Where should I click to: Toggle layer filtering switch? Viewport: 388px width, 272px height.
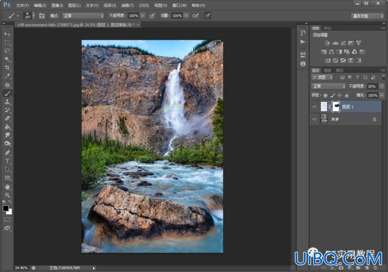coord(383,77)
